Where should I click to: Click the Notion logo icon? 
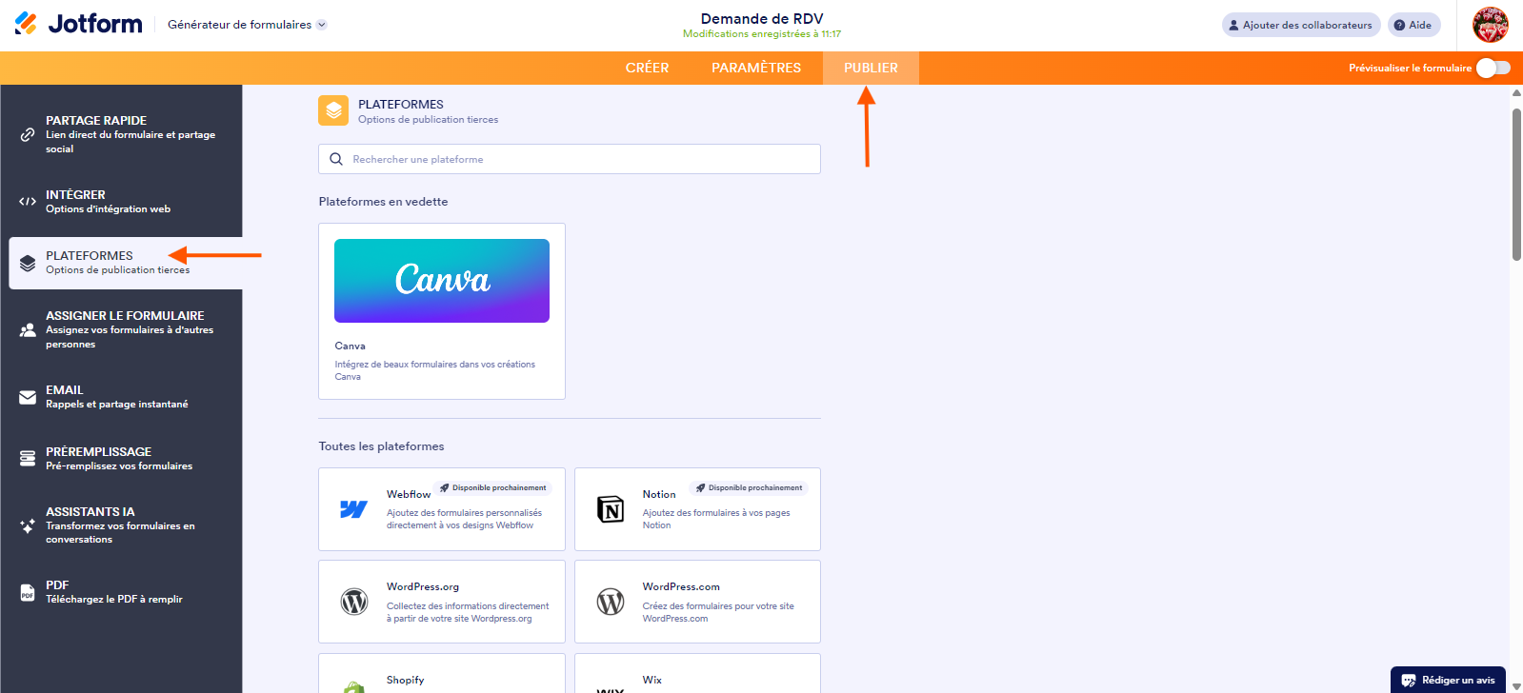click(x=610, y=509)
